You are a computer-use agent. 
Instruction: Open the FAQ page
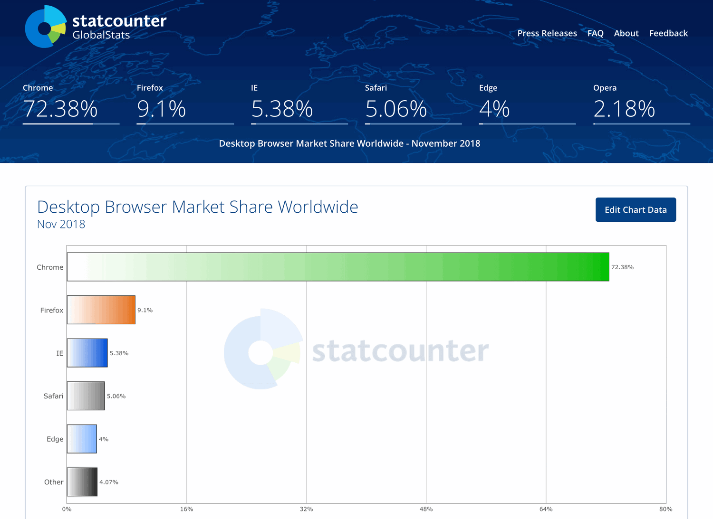tap(595, 33)
